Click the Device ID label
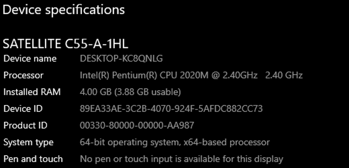349x168 pixels. tap(23, 109)
